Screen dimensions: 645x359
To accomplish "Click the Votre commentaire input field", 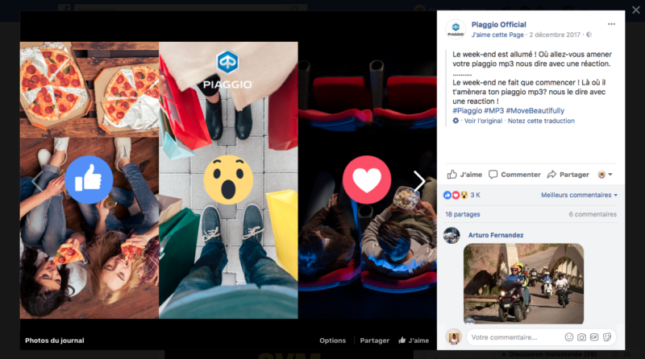I will coord(514,336).
